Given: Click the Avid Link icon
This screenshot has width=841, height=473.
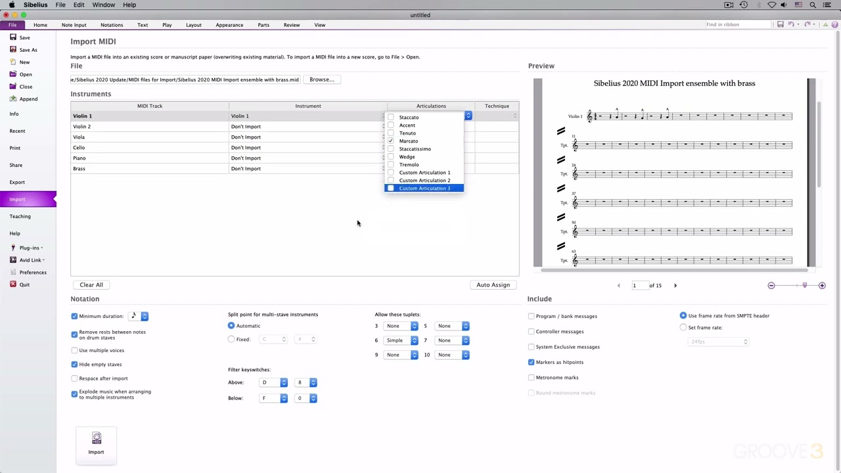Looking at the screenshot, I should click(x=13, y=259).
